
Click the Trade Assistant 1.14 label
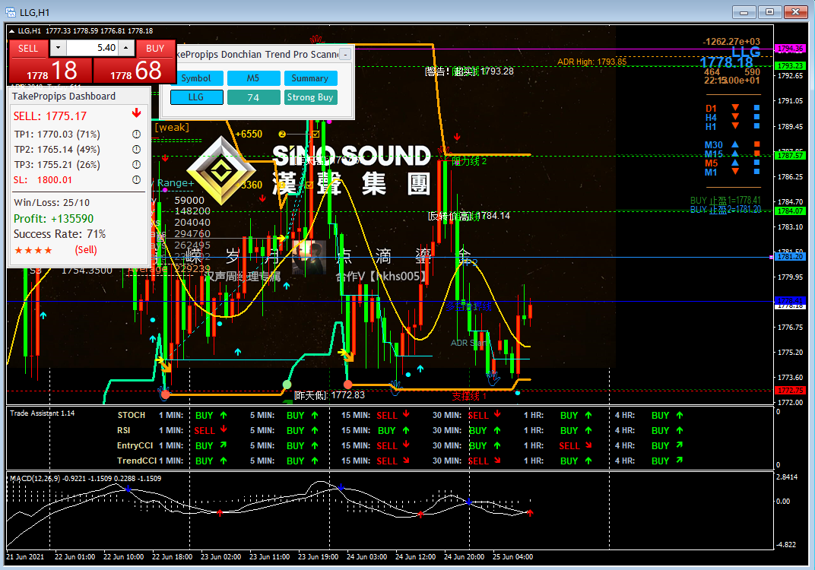(x=42, y=413)
